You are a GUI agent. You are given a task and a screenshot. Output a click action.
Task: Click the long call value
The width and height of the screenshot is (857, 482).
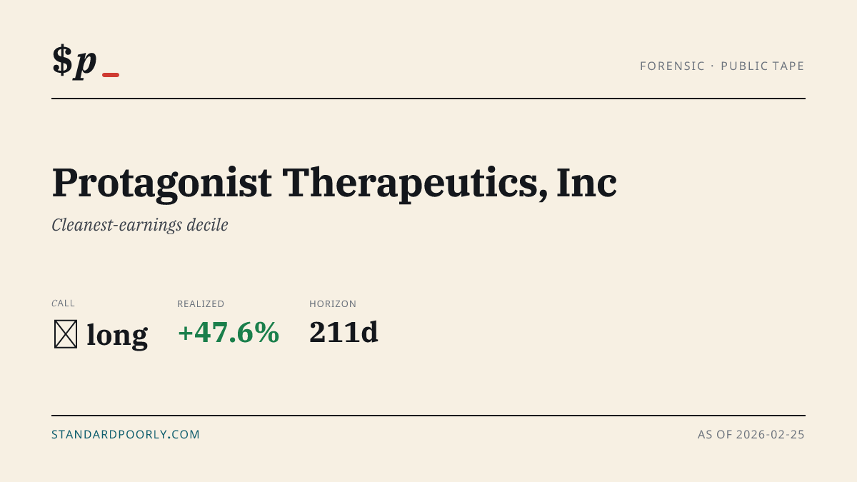[117, 335]
